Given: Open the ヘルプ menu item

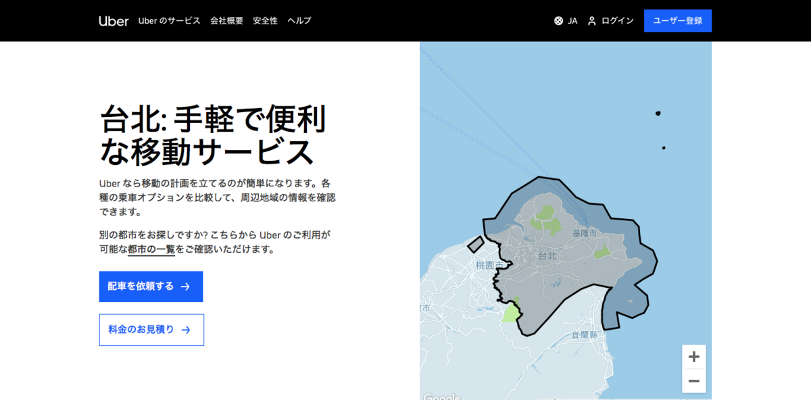Looking at the screenshot, I should 299,21.
